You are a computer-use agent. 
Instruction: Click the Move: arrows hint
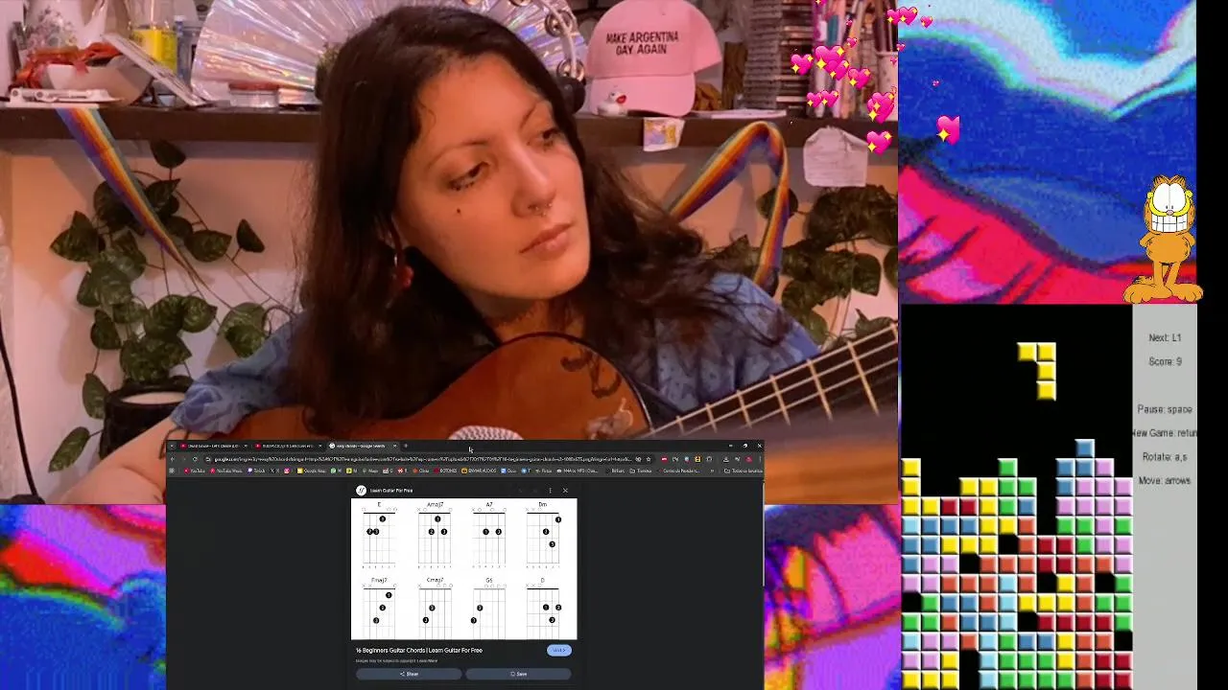[x=1165, y=481]
